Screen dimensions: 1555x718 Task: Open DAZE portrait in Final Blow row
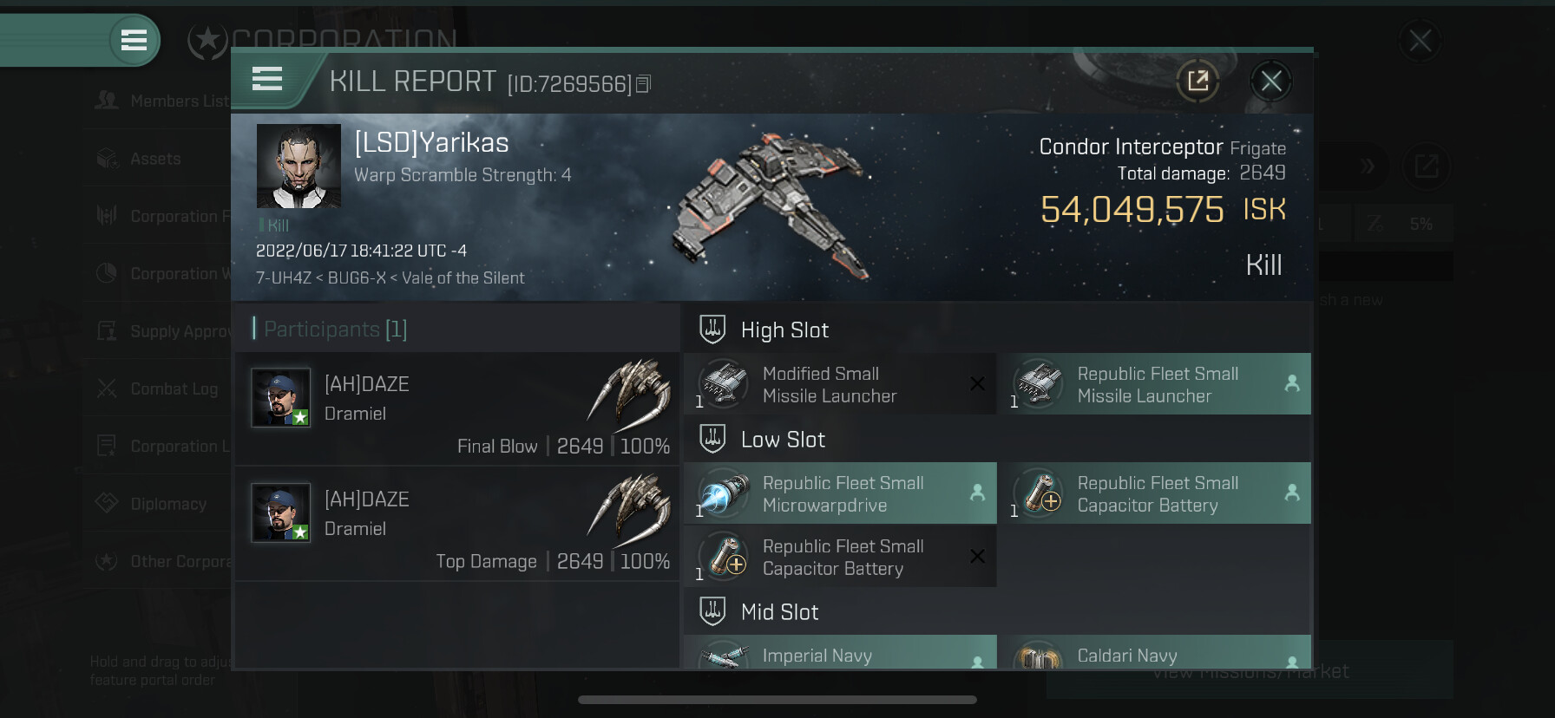tap(280, 397)
